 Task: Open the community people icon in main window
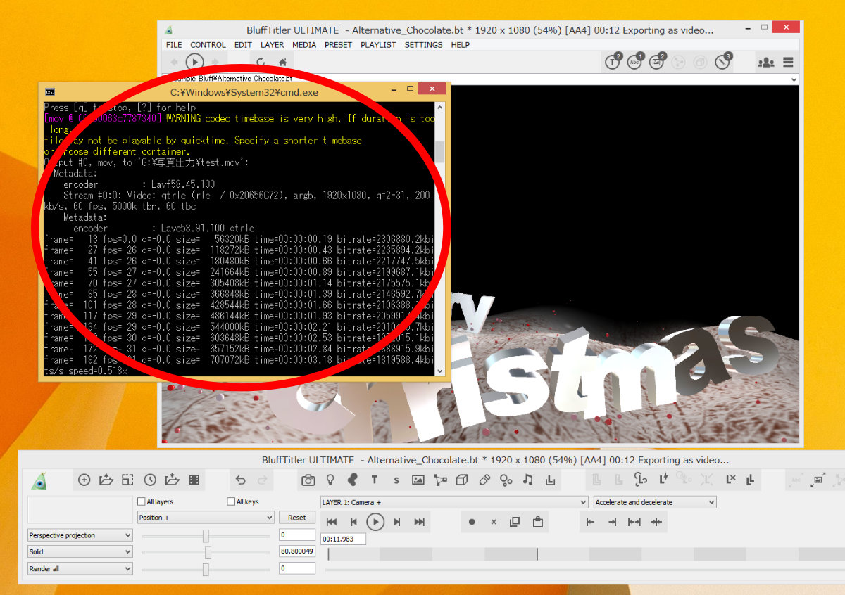point(766,63)
